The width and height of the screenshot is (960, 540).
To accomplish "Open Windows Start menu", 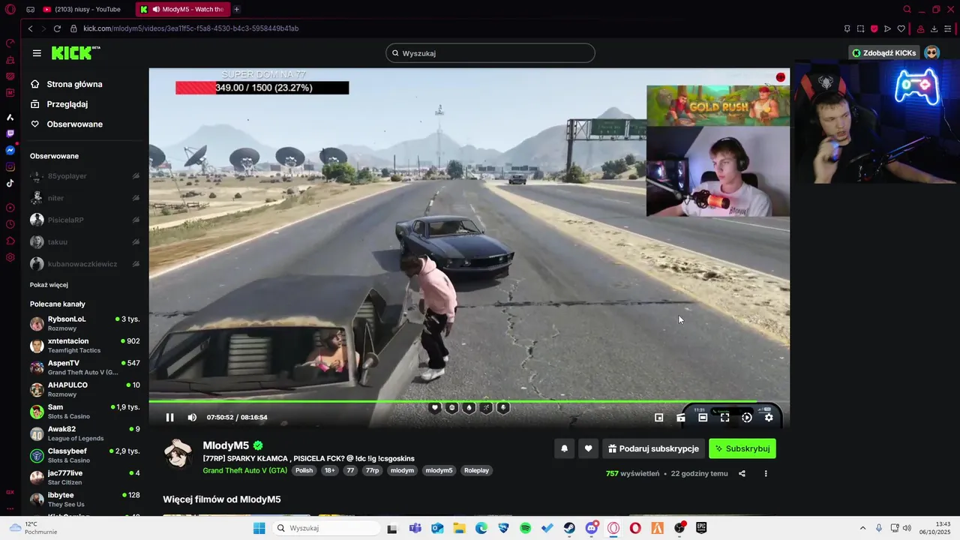I will [259, 528].
